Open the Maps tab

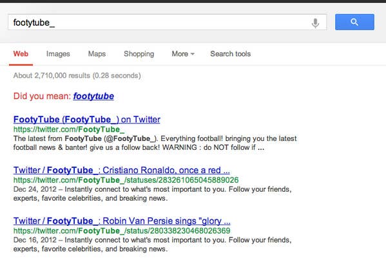pos(97,54)
